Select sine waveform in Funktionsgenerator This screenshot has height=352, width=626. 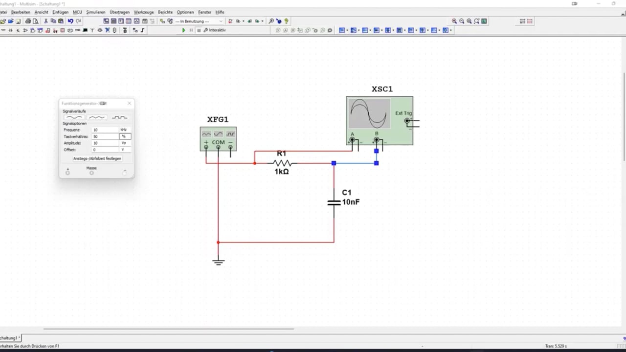pyautogui.click(x=74, y=117)
